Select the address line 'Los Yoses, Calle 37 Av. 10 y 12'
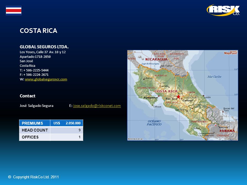 43,52
